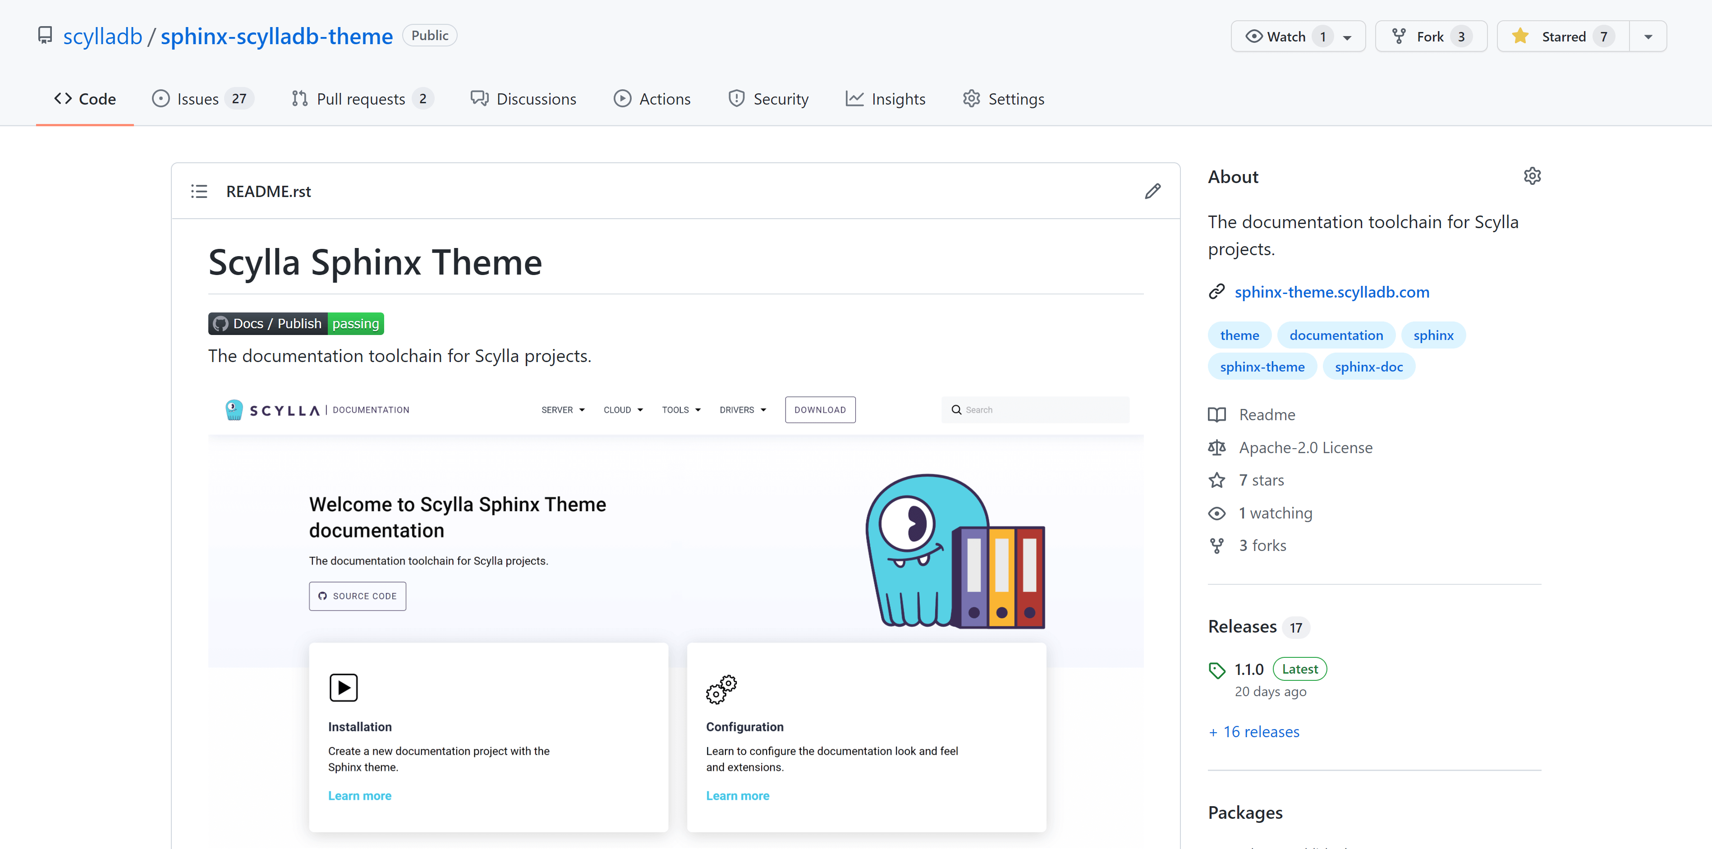The height and width of the screenshot is (849, 1712).
Task: View the 1 watching link
Action: [1276, 513]
